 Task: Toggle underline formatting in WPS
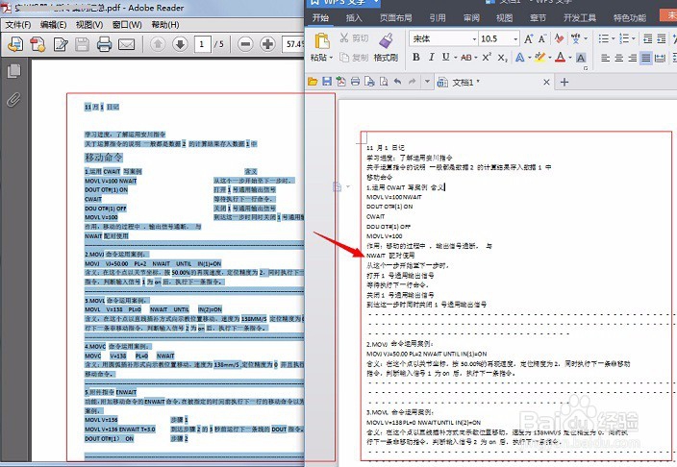(x=445, y=57)
